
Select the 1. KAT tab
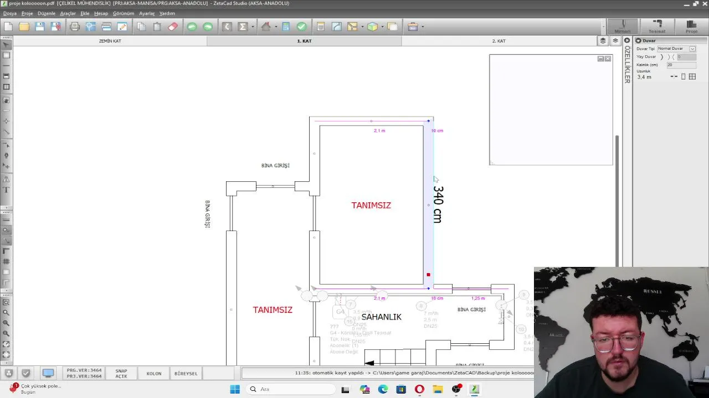click(x=304, y=41)
